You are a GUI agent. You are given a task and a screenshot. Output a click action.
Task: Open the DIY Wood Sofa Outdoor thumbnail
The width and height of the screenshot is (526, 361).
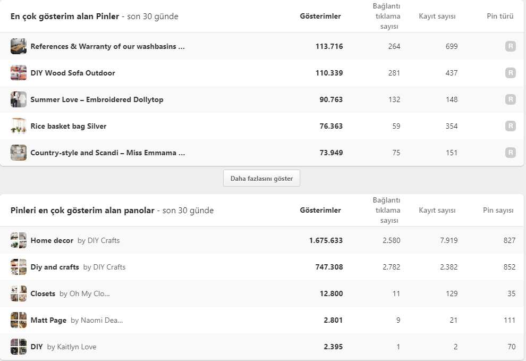point(19,73)
